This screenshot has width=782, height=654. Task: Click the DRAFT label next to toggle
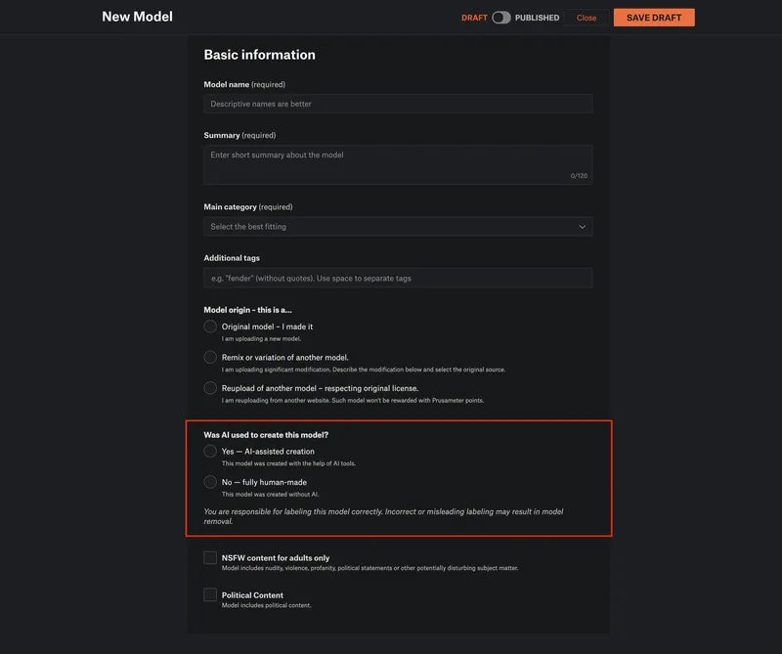(x=474, y=18)
